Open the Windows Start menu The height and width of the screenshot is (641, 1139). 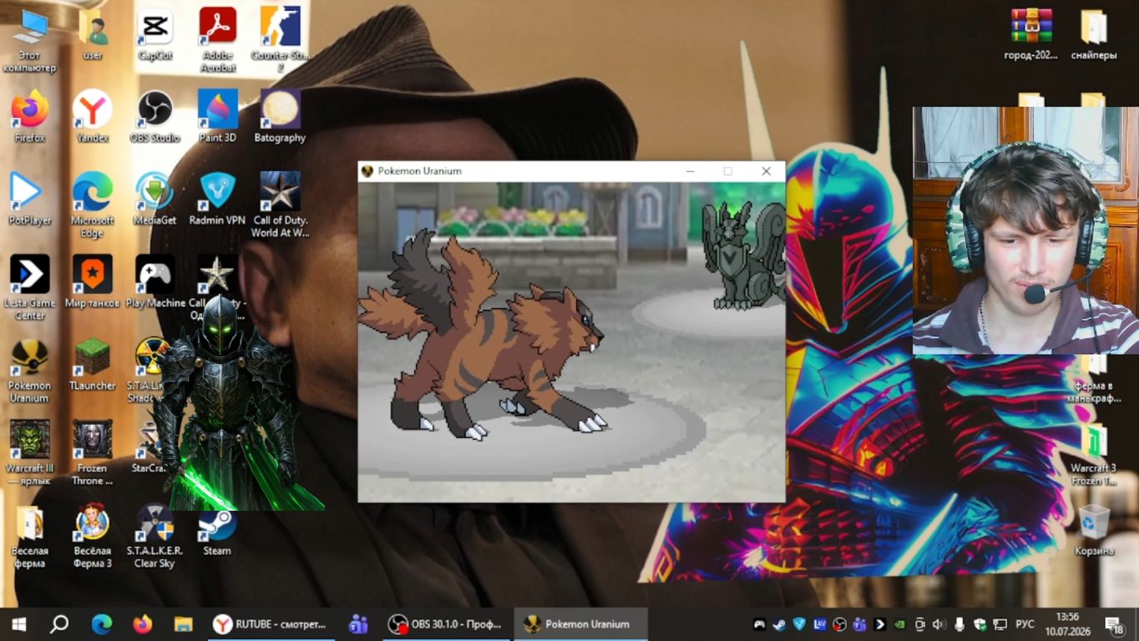(x=18, y=624)
